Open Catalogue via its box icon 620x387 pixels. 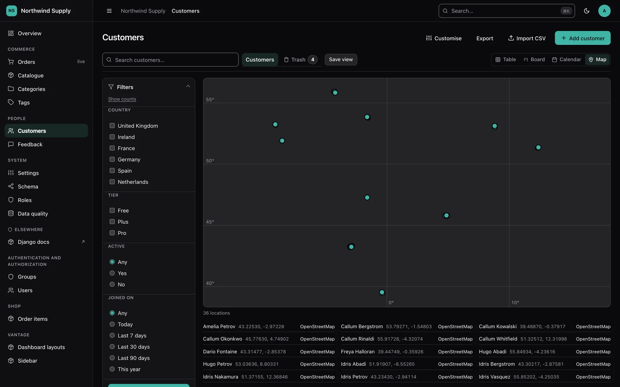(x=11, y=75)
